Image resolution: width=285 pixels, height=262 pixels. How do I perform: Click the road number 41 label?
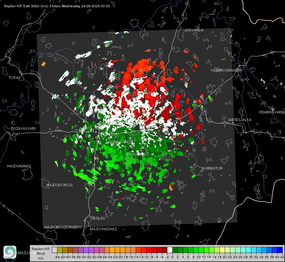221,85
